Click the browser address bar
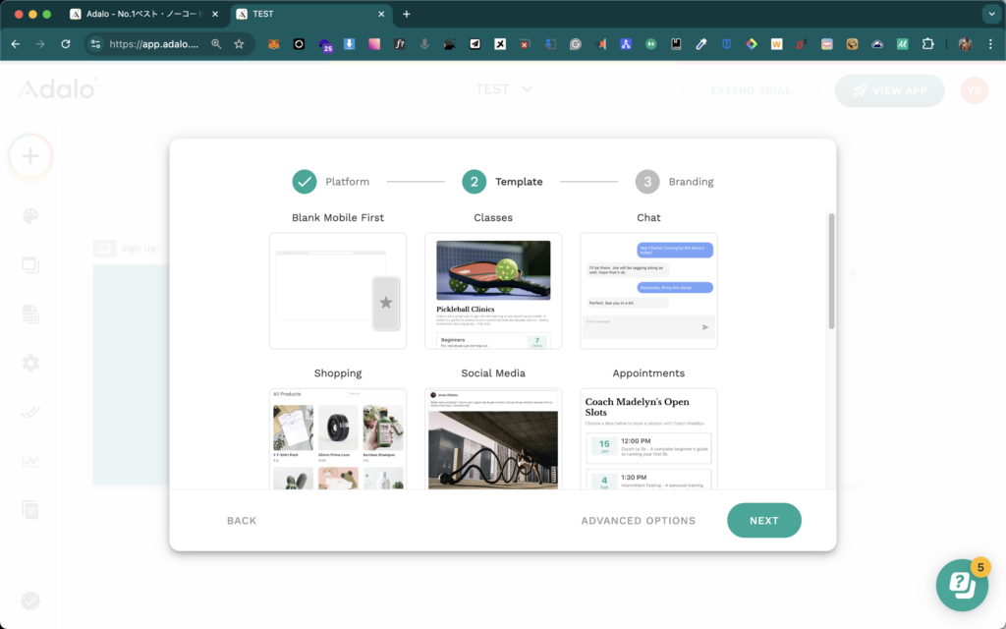 (x=153, y=44)
